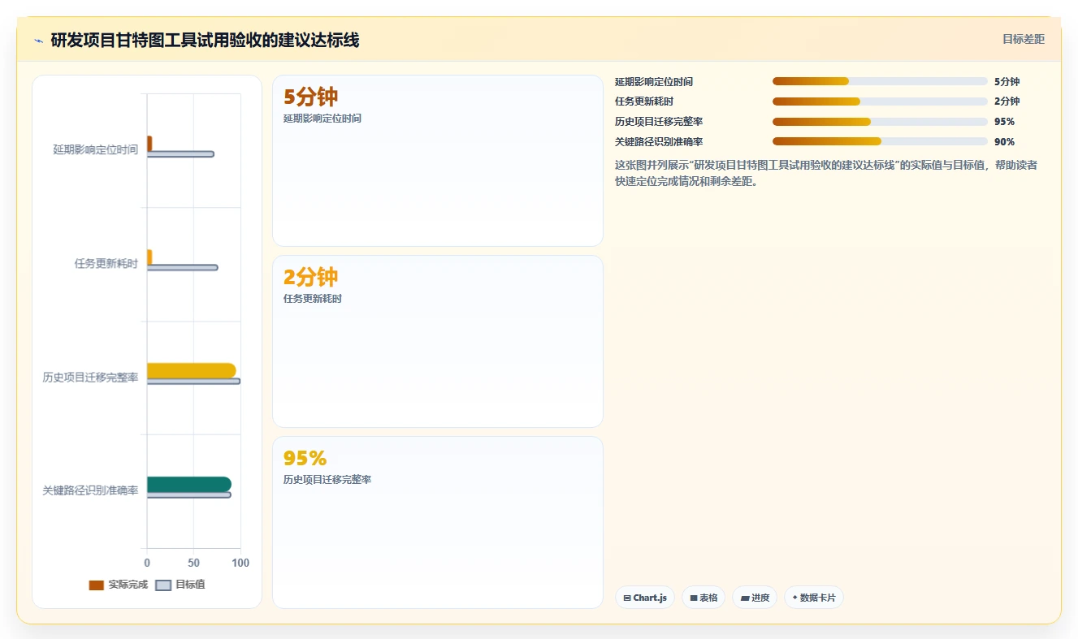Click the 关键路径识别准确率 chart axis label
The image size is (1078, 639).
click(x=91, y=491)
